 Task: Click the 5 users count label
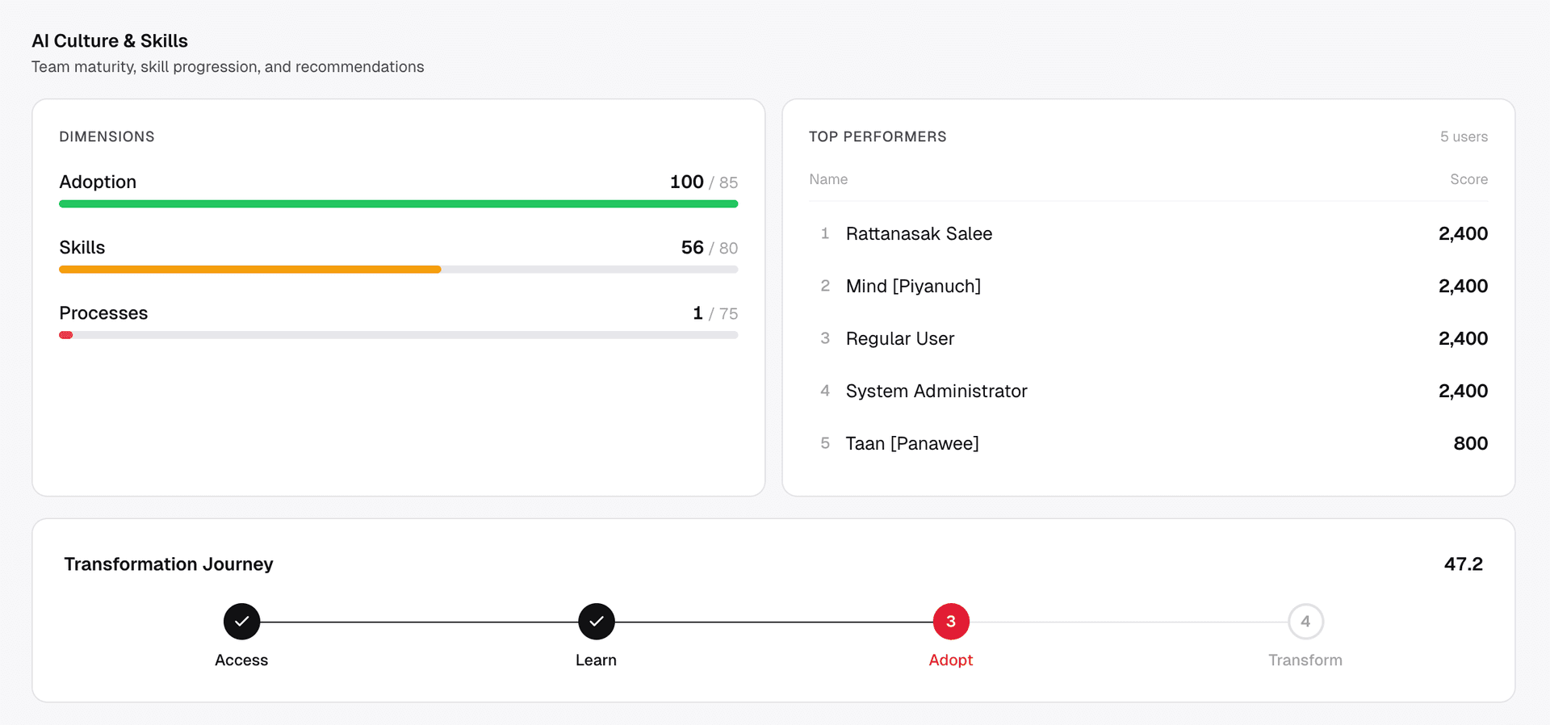1464,136
